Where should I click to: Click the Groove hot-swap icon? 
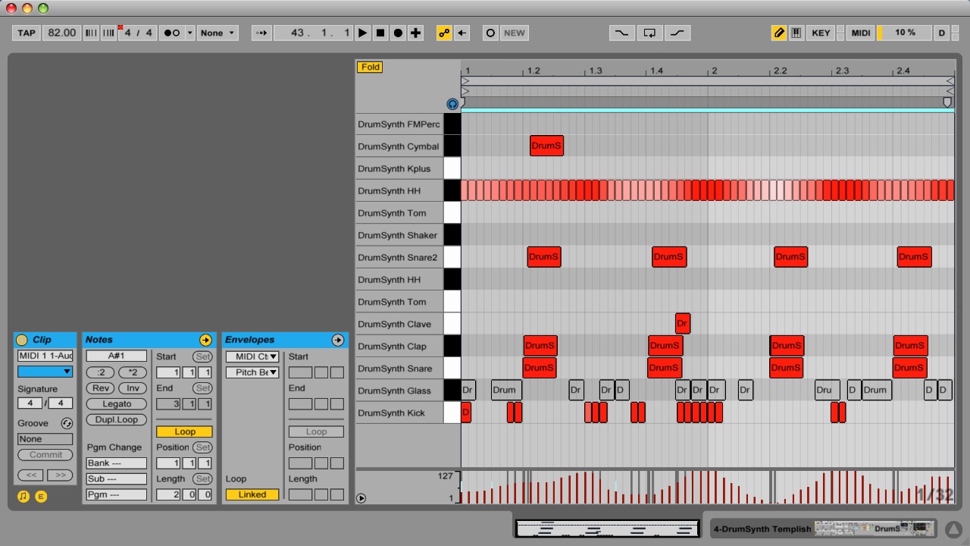pyautogui.click(x=67, y=423)
